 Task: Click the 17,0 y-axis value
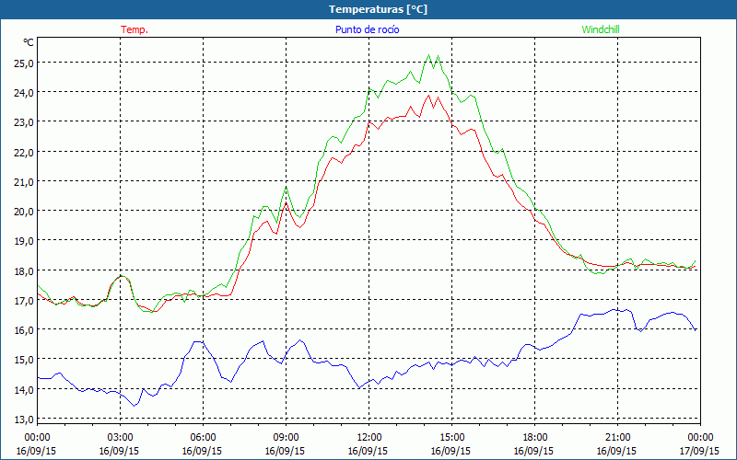pos(24,301)
